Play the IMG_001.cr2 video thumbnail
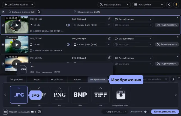The width and height of the screenshot is (181, 116). point(17,25)
